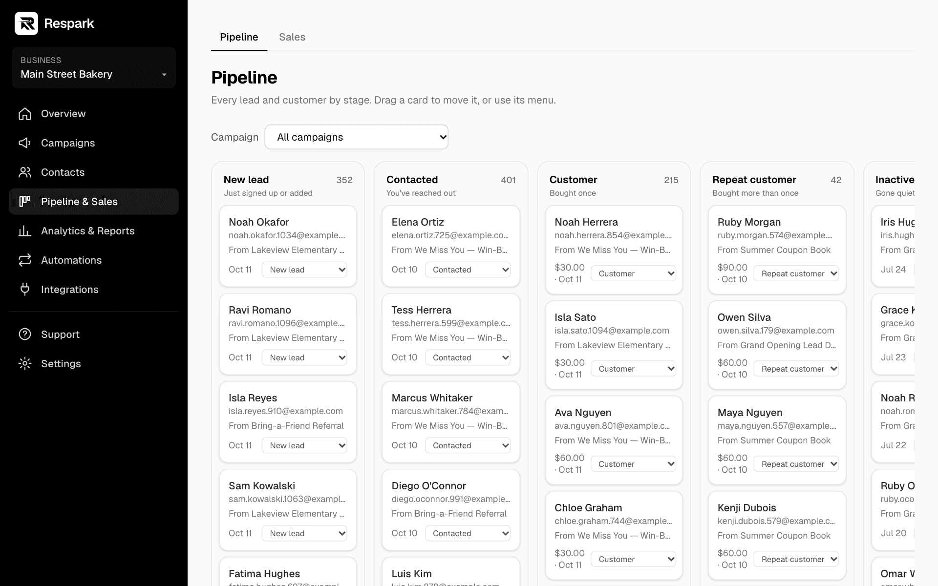Switch to the Pipeline tab
The width and height of the screenshot is (938, 586).
(x=239, y=37)
